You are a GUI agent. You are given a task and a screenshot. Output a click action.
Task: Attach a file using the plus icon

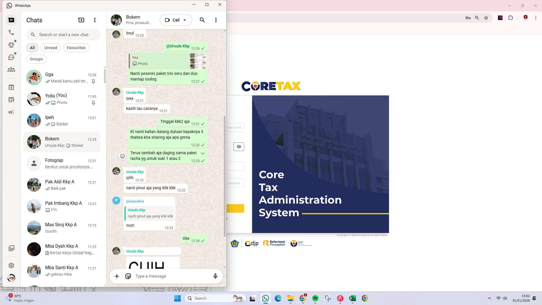(x=117, y=276)
